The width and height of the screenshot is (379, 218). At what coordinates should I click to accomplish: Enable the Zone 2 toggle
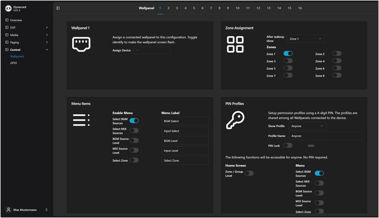click(337, 54)
